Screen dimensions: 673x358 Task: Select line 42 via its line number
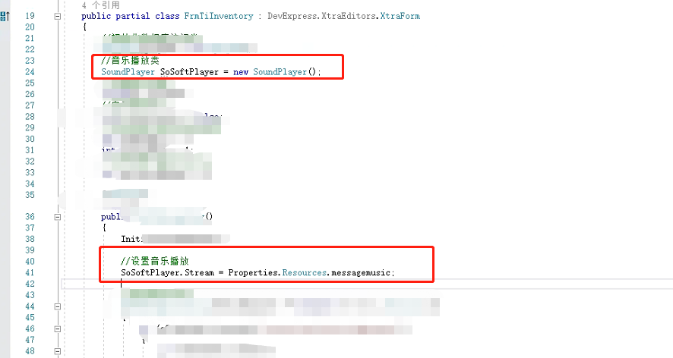tap(30, 284)
